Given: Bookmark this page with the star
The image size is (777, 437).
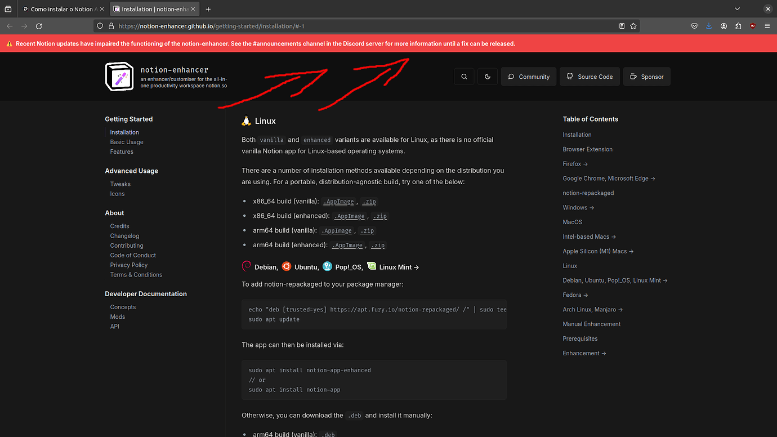Looking at the screenshot, I should (633, 25).
